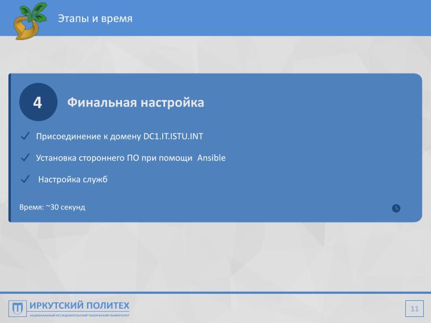Click the slide number 11 box
The height and width of the screenshot is (323, 431).
414,308
